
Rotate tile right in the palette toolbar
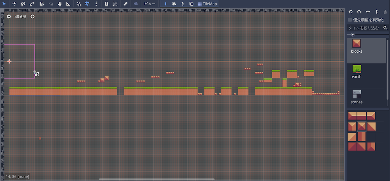click(359, 12)
